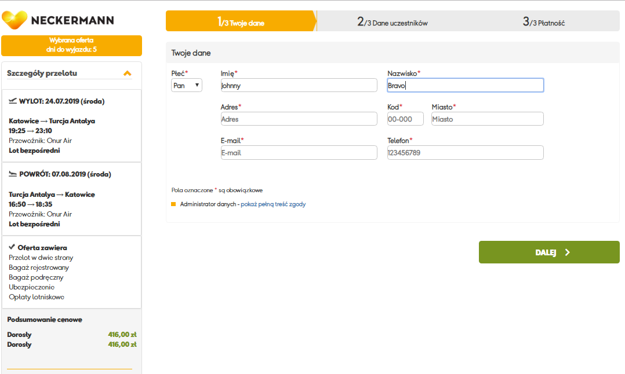Click Przelot w dwie strony text

coord(41,258)
